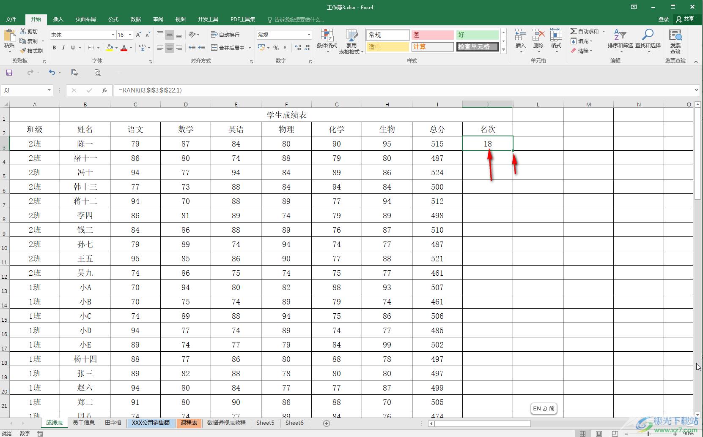Click the Decrease Indent icon
Screen dimensions: 703x437
pos(192,48)
